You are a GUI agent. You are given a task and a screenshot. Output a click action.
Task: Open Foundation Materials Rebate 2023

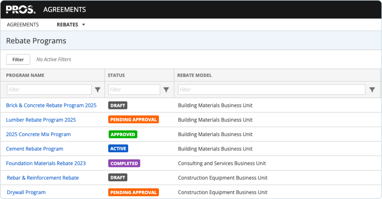[46, 163]
